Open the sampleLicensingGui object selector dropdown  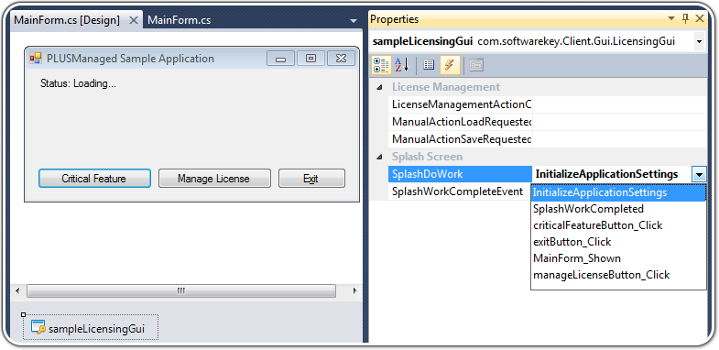click(x=699, y=42)
